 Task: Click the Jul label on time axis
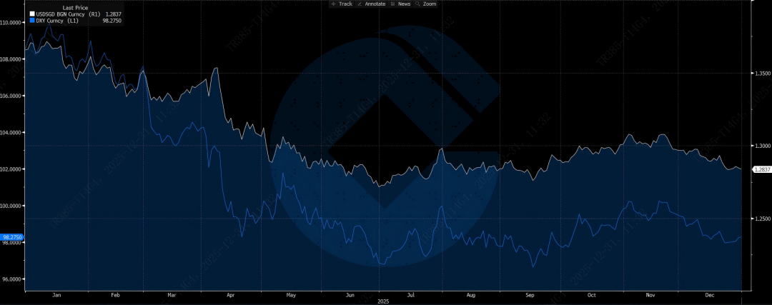pyautogui.click(x=410, y=294)
